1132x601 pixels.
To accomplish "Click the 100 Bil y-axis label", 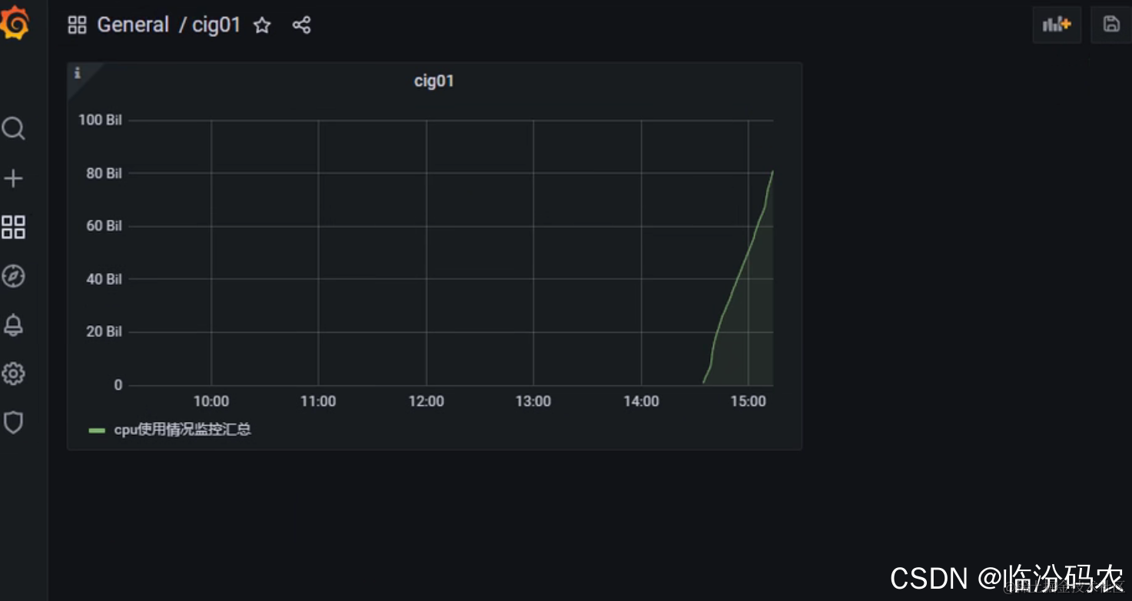I will point(100,120).
